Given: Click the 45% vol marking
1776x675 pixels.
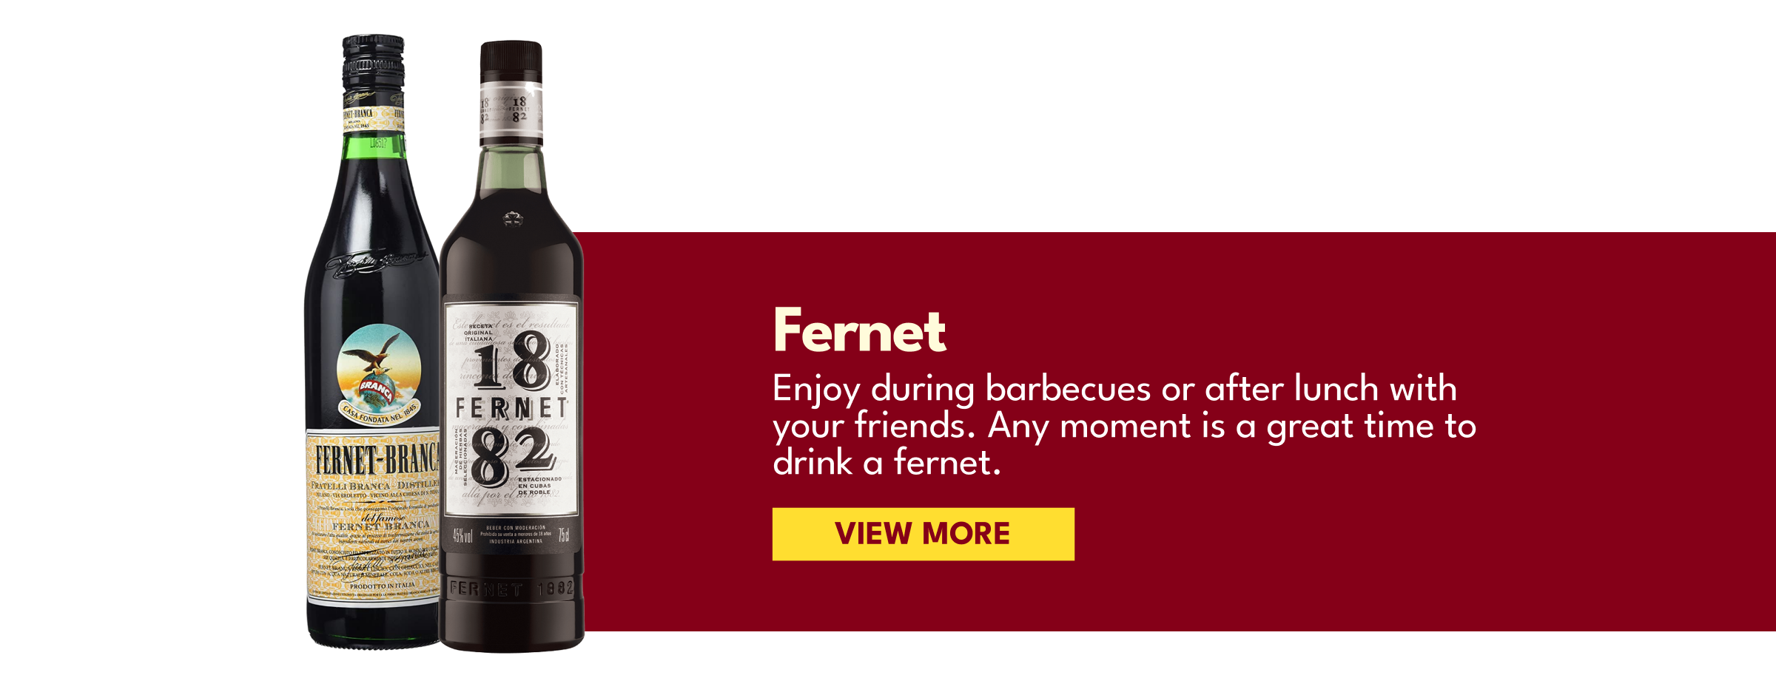Looking at the screenshot, I should [462, 535].
